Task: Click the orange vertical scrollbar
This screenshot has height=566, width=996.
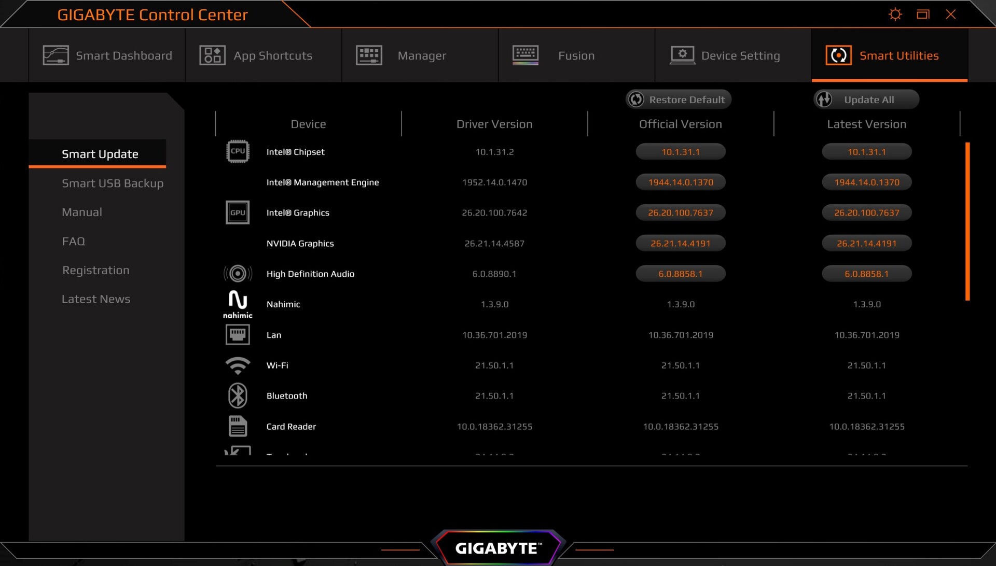Action: click(x=967, y=221)
